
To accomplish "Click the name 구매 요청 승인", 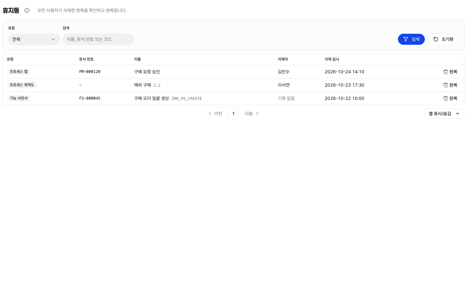I will (x=147, y=72).
